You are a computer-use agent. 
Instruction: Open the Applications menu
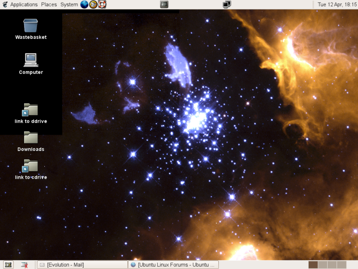coord(24,4)
